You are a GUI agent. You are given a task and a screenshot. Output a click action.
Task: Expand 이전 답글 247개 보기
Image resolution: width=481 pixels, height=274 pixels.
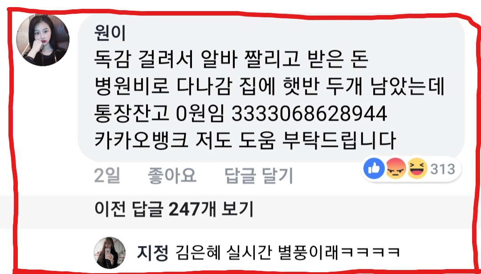point(174,210)
